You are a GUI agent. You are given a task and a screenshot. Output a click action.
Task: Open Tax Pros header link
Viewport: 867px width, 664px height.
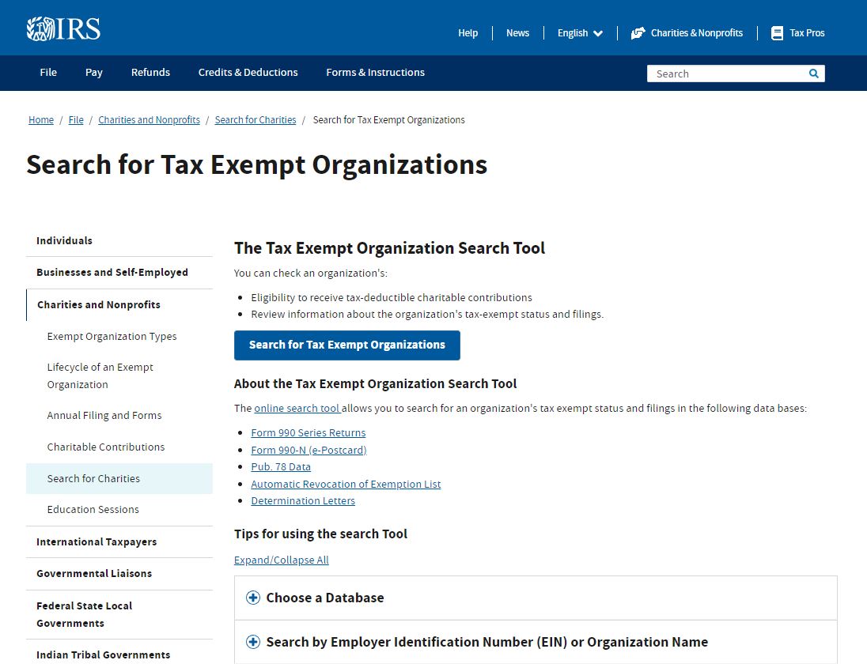coord(798,33)
